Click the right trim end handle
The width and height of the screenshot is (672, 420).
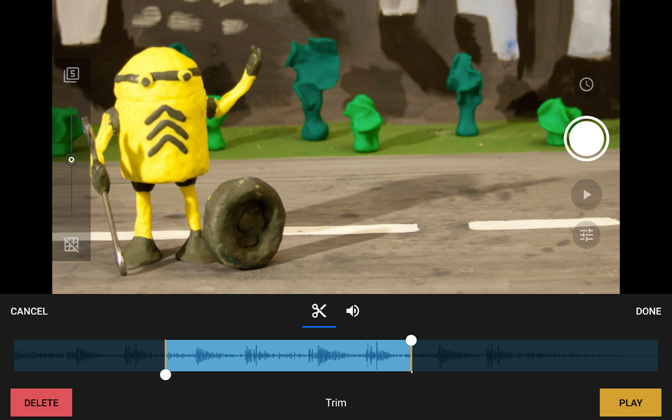[x=412, y=340]
